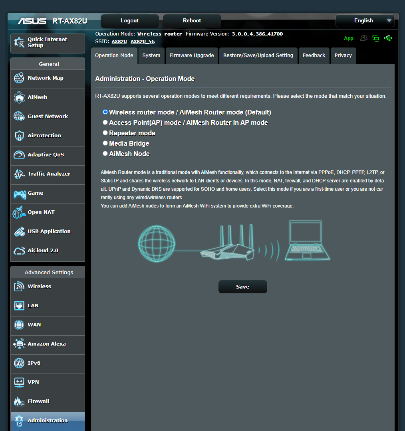The image size is (405, 431).
Task: Open the Adaptive QoS gauge icon
Action: coord(19,155)
